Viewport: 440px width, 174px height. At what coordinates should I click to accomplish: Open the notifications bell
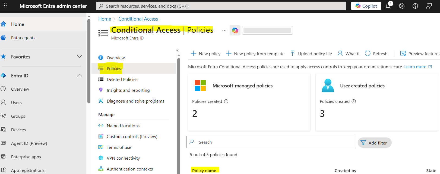[x=388, y=6]
